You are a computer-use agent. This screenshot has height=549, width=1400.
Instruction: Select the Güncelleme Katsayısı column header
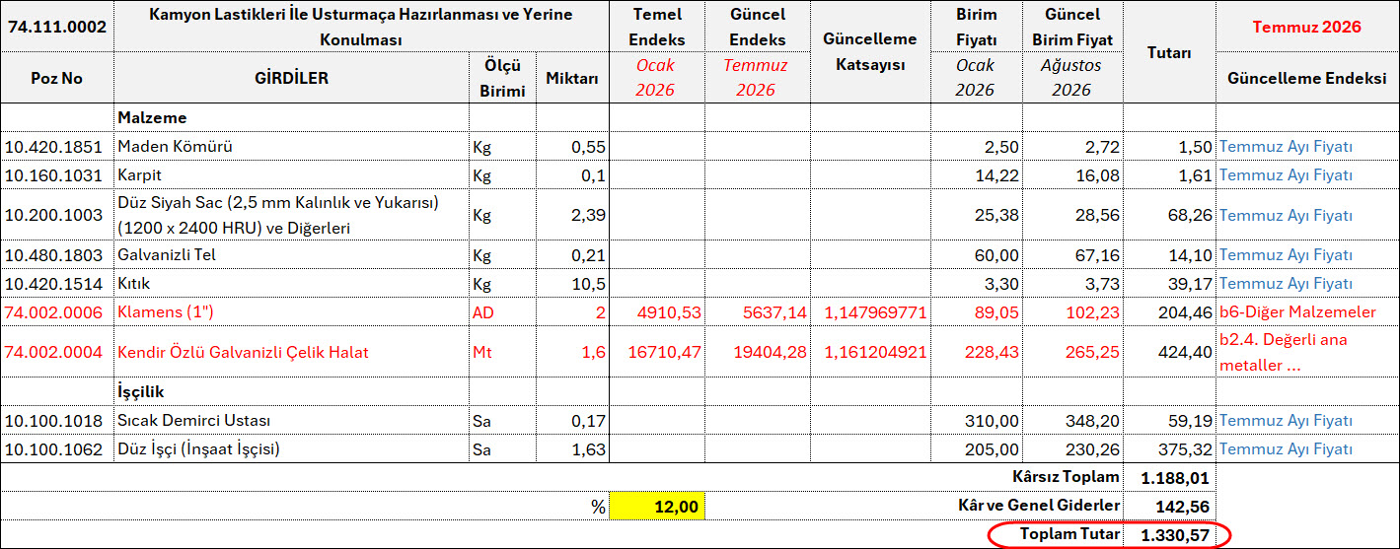pyautogui.click(x=870, y=51)
